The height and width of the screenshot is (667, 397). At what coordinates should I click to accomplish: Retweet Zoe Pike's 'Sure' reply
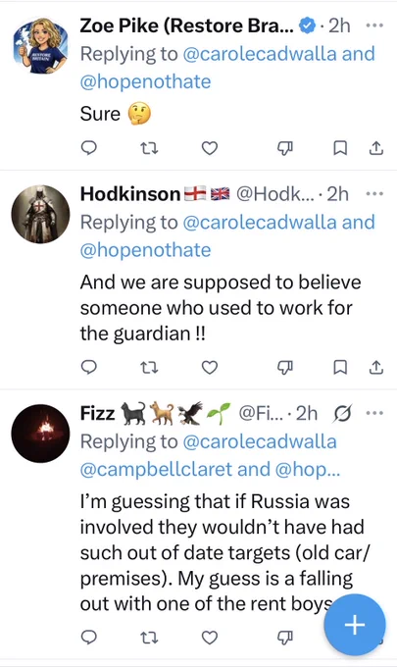(149, 148)
